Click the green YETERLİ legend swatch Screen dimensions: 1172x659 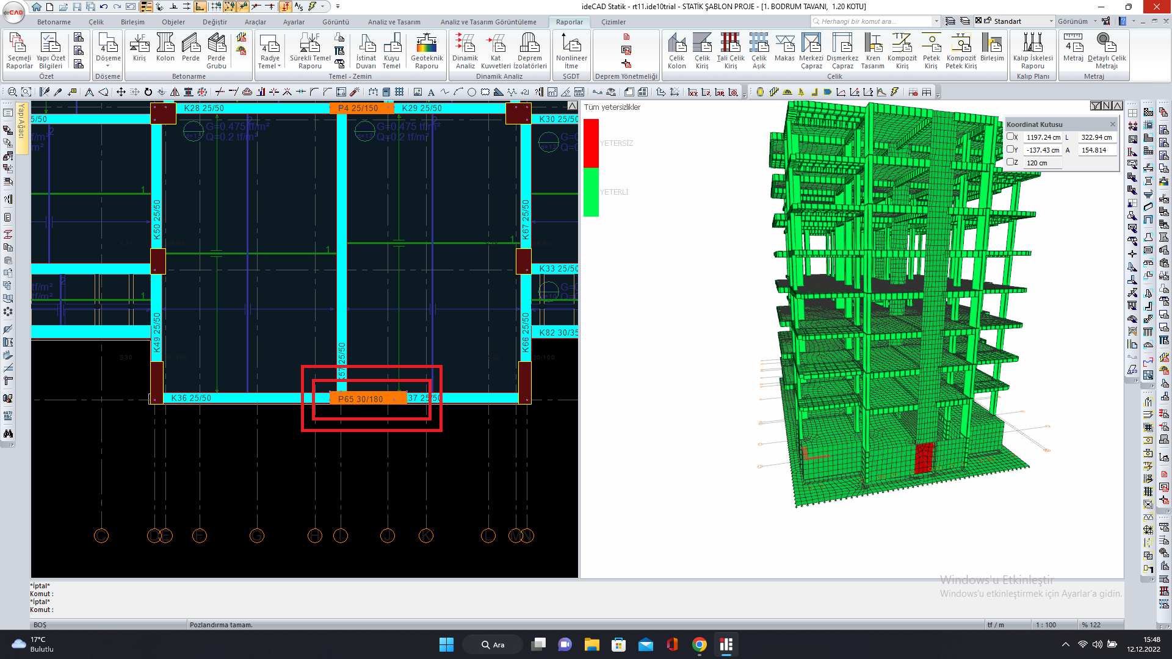pyautogui.click(x=591, y=192)
